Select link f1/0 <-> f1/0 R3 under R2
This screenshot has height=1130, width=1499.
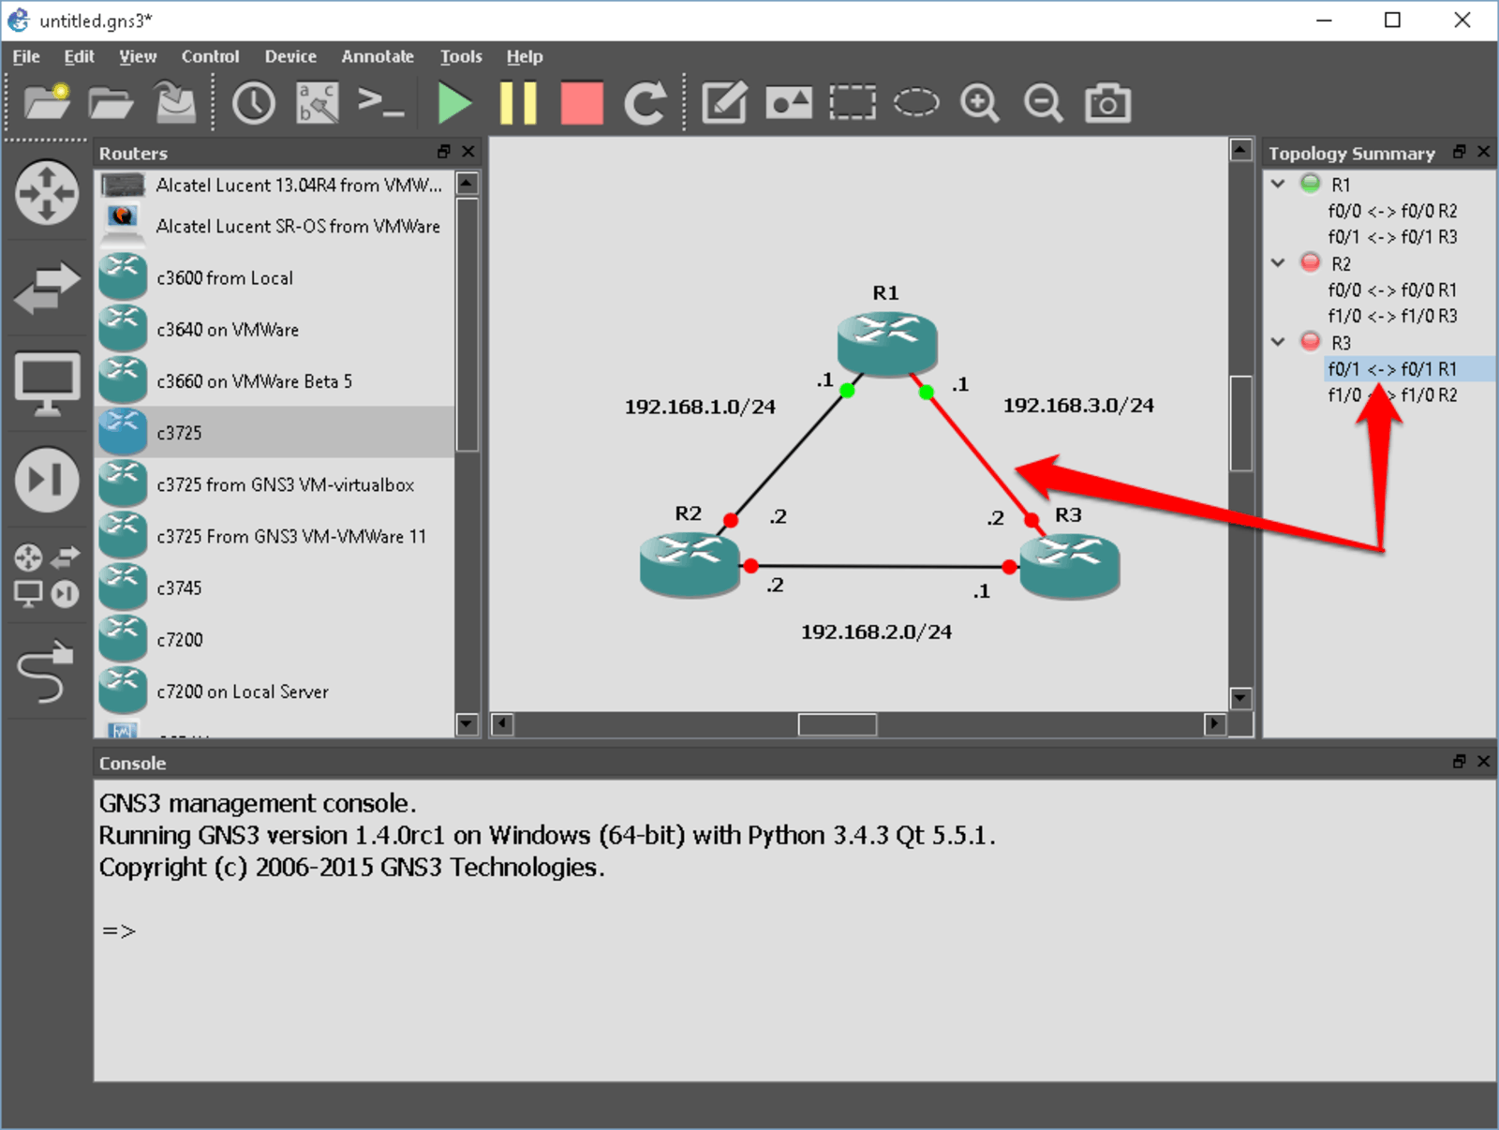click(1392, 316)
